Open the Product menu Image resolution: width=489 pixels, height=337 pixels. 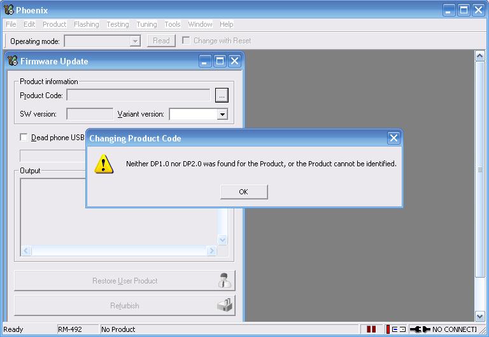pyautogui.click(x=55, y=24)
